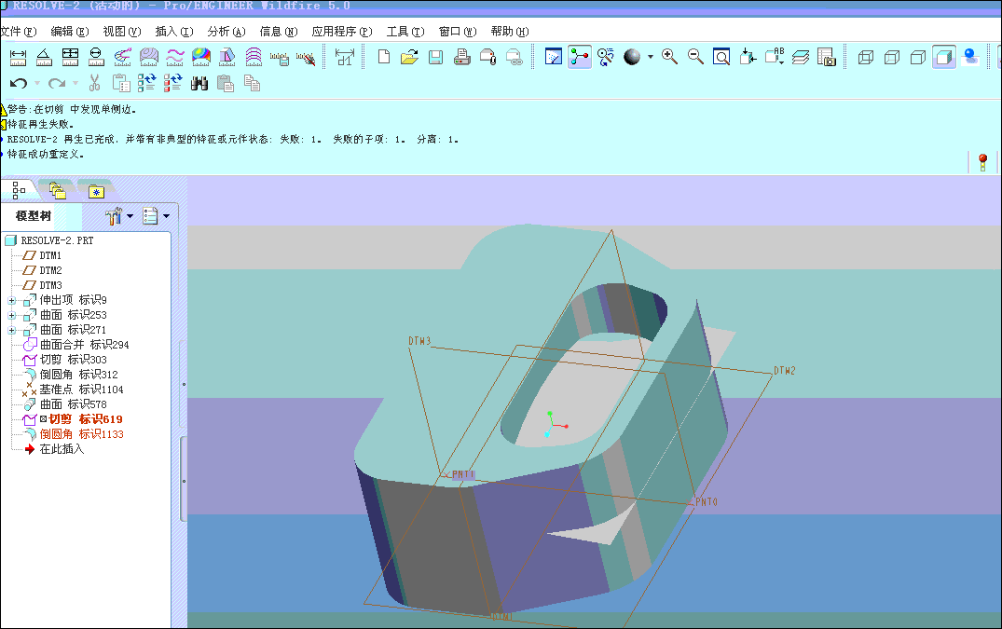
Task: Open model tree show list dropdown
Action: (x=157, y=216)
